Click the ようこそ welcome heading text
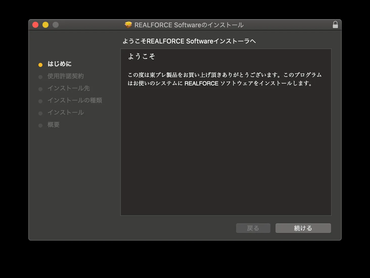 point(141,56)
